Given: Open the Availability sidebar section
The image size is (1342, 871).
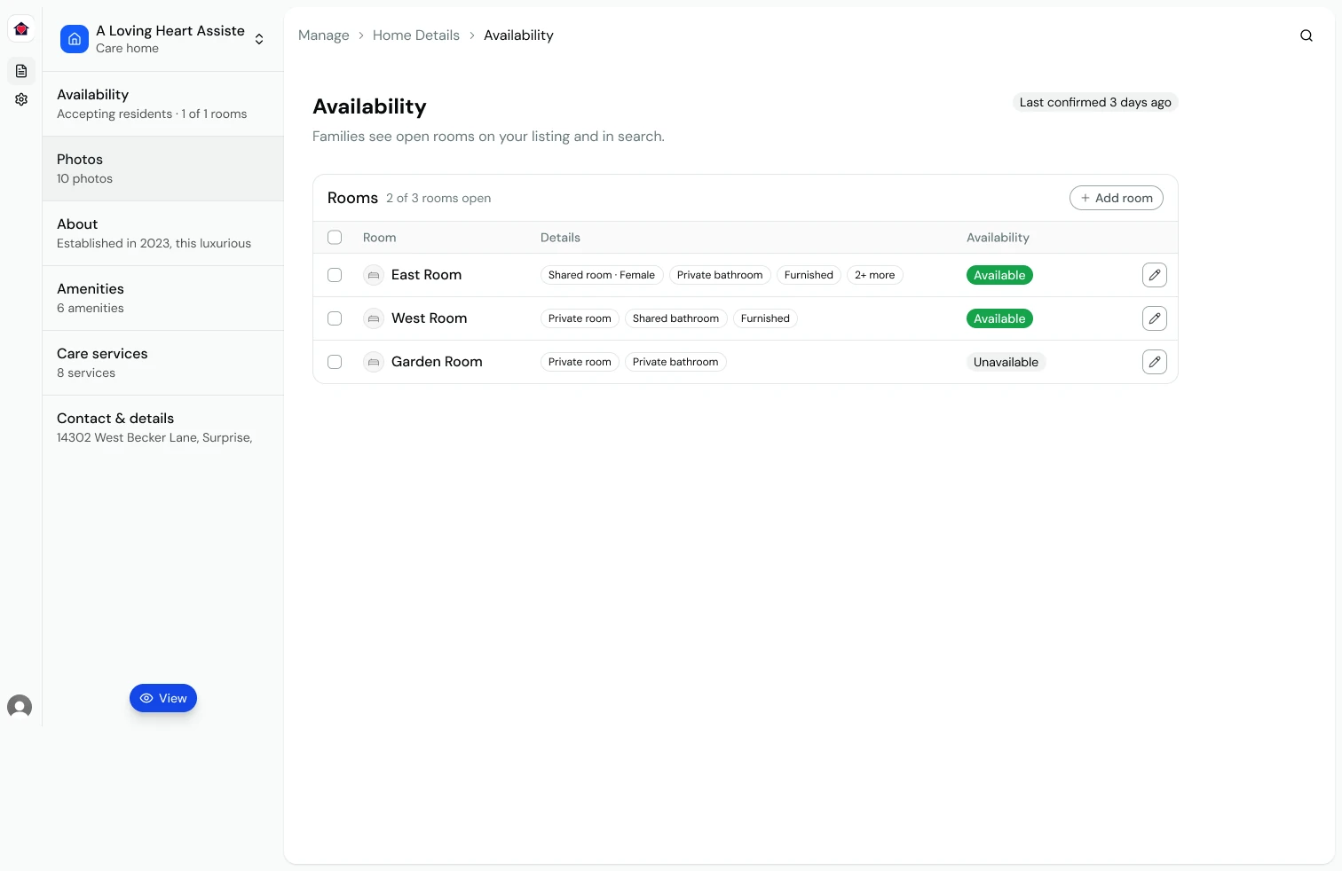Looking at the screenshot, I should coord(163,104).
